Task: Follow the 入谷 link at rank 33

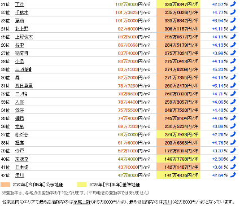Action: click(x=20, y=102)
